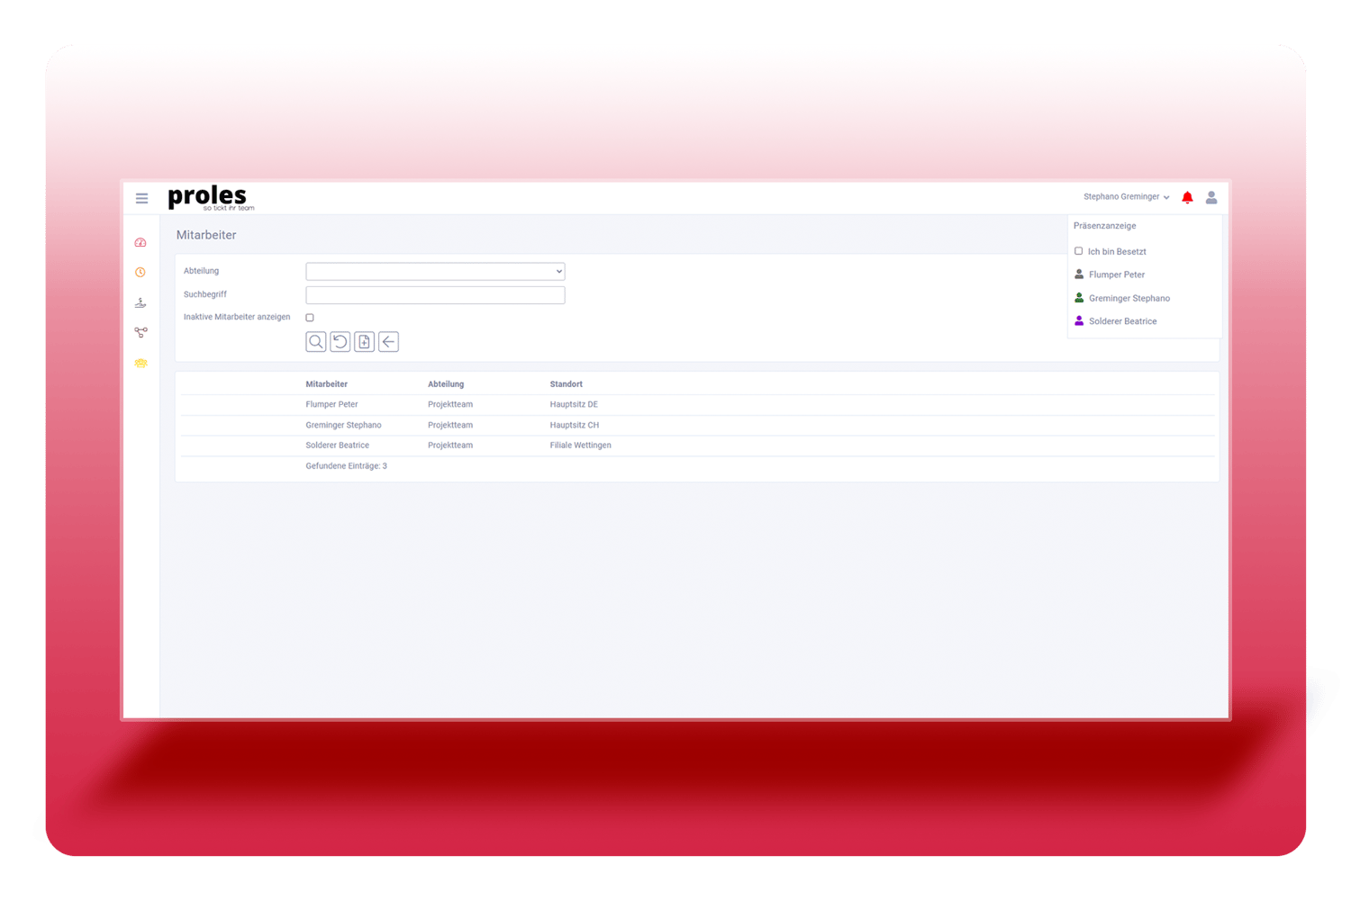The height and width of the screenshot is (901, 1351).
Task: Click the grey person icon beside Flumper Peter
Action: [x=1079, y=275]
